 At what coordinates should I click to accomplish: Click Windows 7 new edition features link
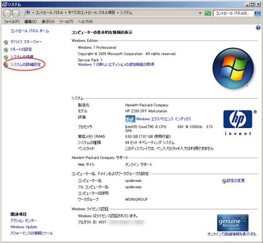pos(116,64)
